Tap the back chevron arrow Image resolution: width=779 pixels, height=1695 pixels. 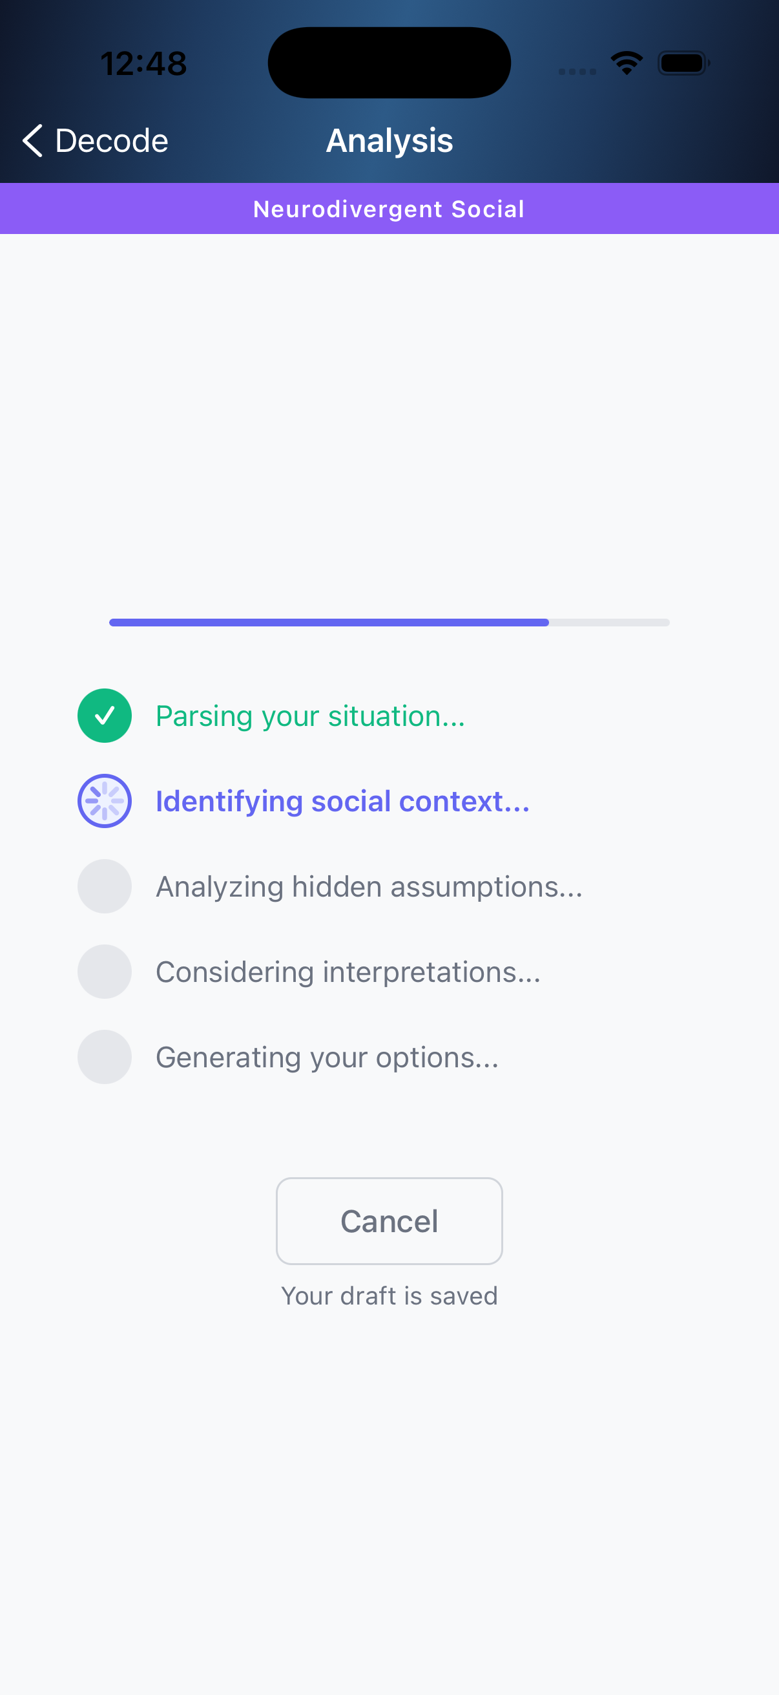[x=33, y=141]
